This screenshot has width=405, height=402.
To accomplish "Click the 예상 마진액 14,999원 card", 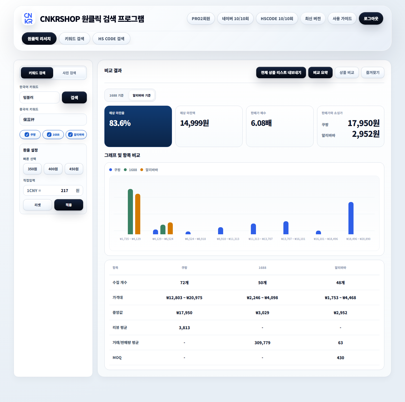I will click(209, 126).
